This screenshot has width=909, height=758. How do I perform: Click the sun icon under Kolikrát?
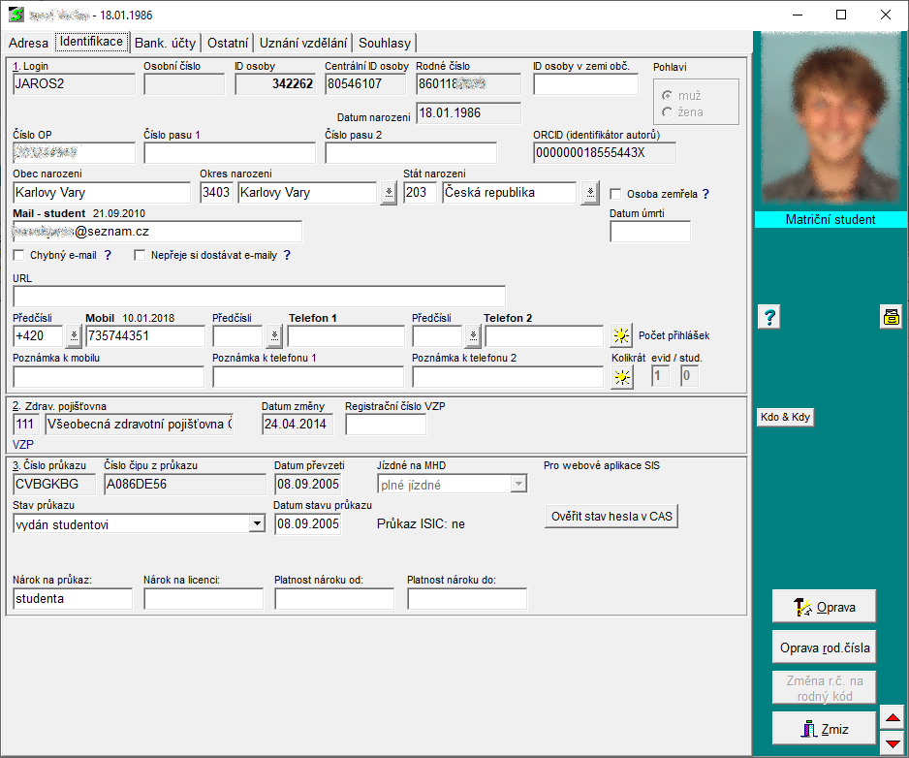620,377
